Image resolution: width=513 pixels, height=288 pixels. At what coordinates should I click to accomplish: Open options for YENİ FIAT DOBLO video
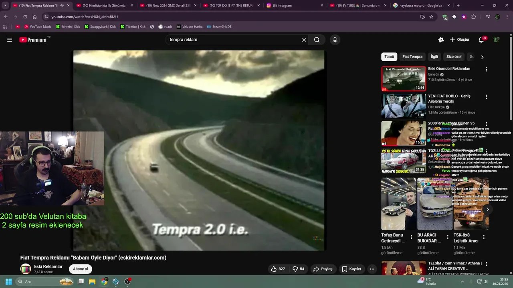click(487, 97)
